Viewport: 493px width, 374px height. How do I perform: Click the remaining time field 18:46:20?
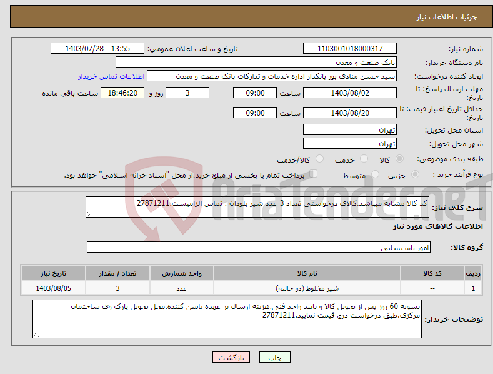click(122, 93)
